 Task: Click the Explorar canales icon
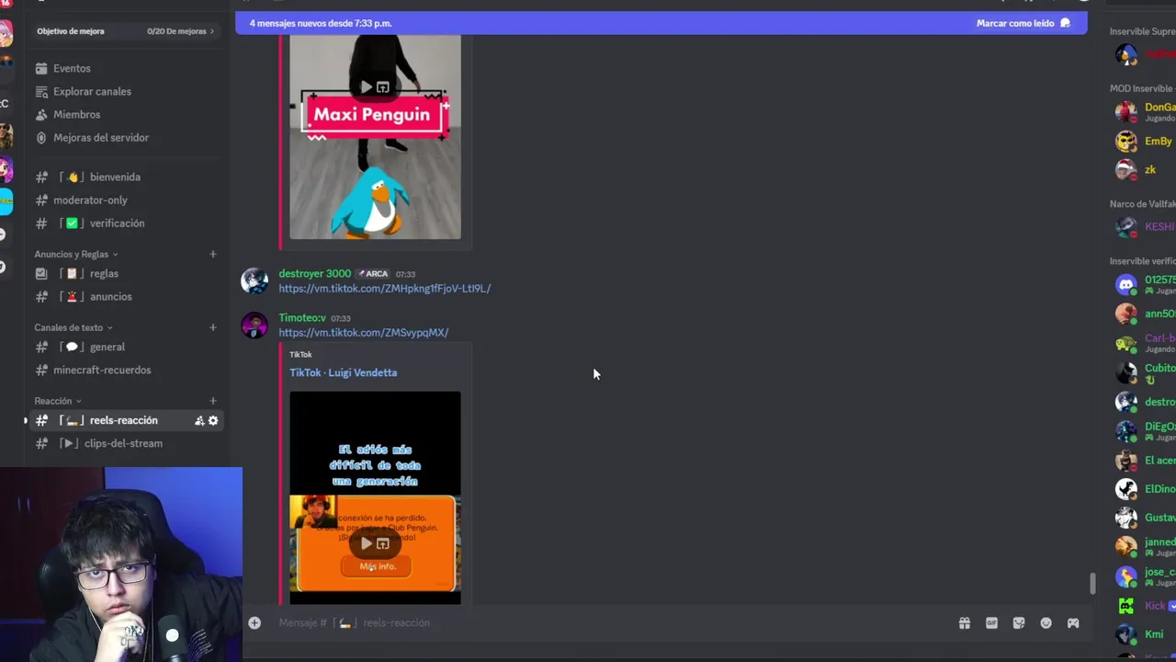(41, 91)
